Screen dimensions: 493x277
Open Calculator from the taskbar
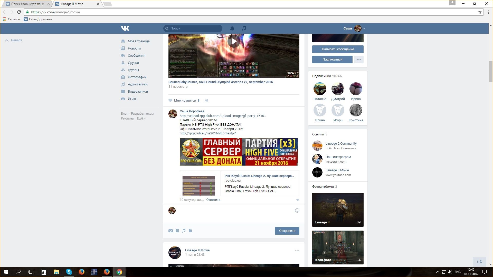[44, 272]
